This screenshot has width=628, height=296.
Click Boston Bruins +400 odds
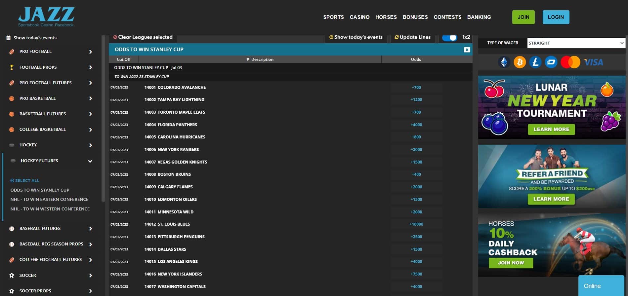point(416,174)
